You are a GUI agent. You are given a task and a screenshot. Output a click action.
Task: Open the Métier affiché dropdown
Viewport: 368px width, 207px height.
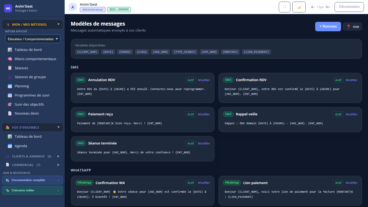coord(33,39)
